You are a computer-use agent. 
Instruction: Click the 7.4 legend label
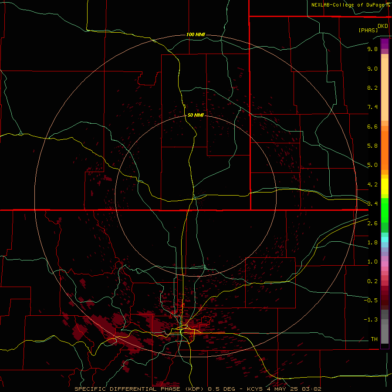[x=372, y=107]
